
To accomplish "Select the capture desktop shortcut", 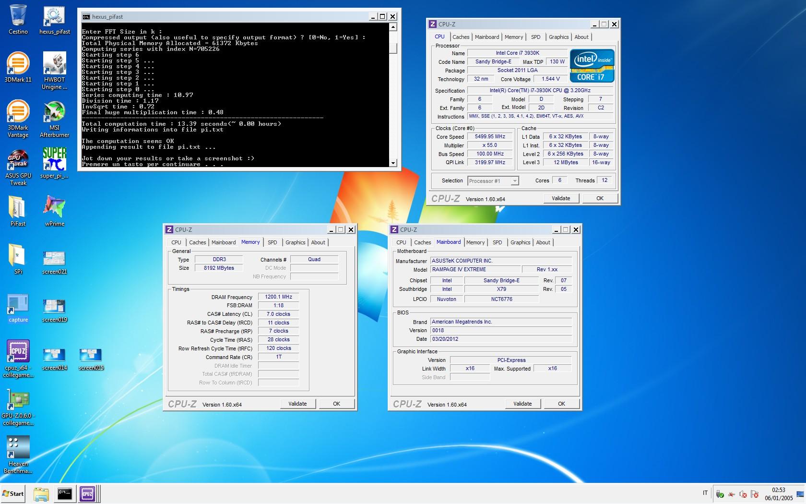I will tap(18, 308).
